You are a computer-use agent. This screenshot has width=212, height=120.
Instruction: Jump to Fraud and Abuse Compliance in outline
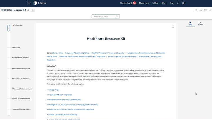(x=20, y=58)
